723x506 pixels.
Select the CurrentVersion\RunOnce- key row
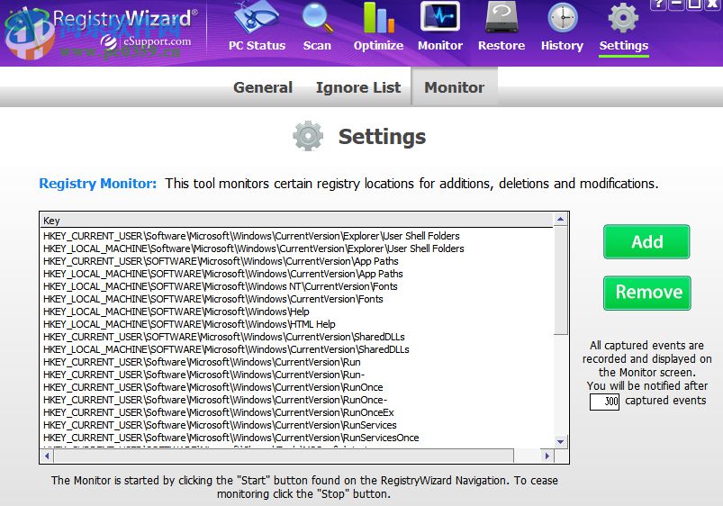pyautogui.click(x=215, y=400)
